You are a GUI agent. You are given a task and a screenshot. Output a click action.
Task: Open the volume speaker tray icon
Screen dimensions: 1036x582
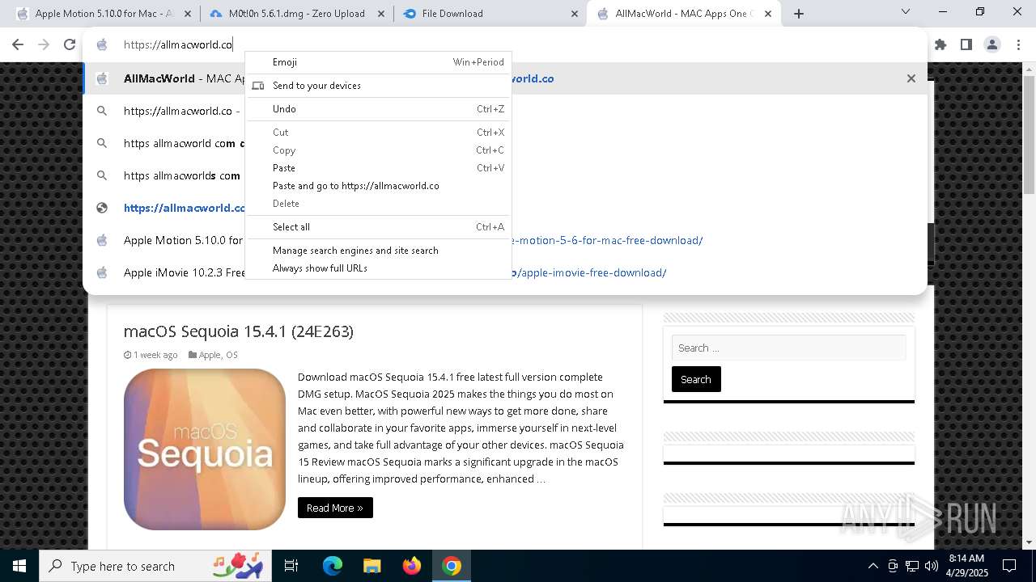point(932,566)
